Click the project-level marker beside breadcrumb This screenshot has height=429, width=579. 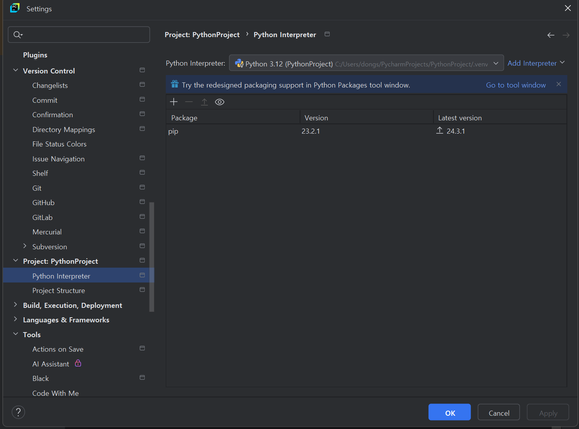(327, 34)
